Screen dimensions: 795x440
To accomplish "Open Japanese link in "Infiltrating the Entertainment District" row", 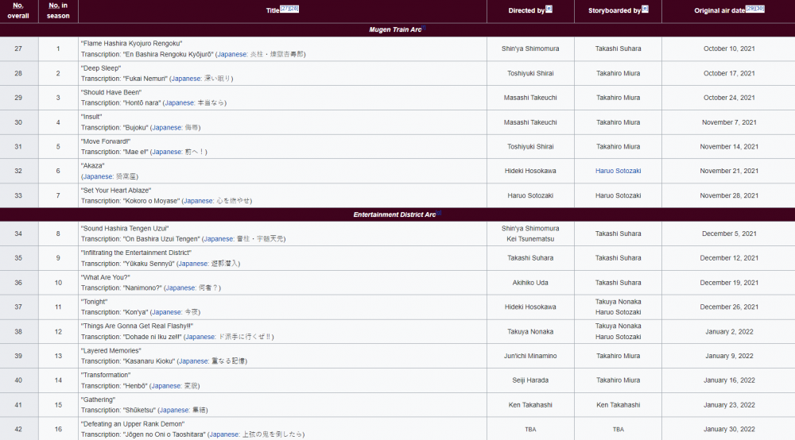I will point(193,264).
